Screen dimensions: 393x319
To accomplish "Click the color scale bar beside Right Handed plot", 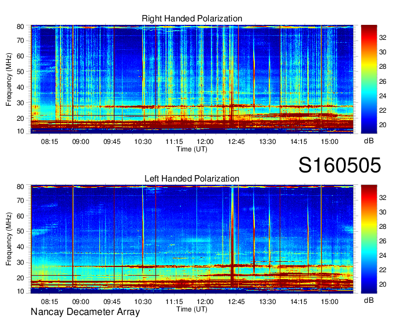I will [369, 79].
